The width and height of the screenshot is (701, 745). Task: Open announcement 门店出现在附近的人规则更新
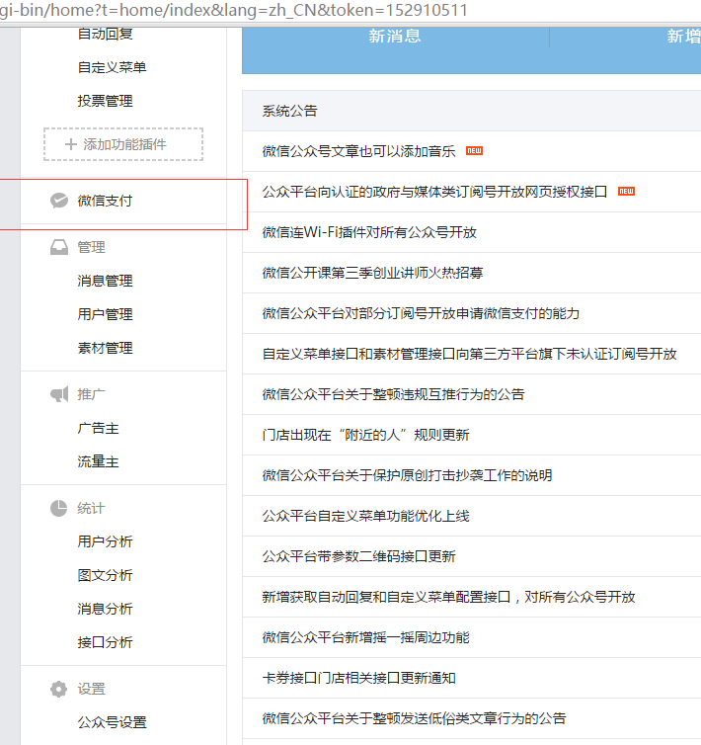[x=365, y=435]
